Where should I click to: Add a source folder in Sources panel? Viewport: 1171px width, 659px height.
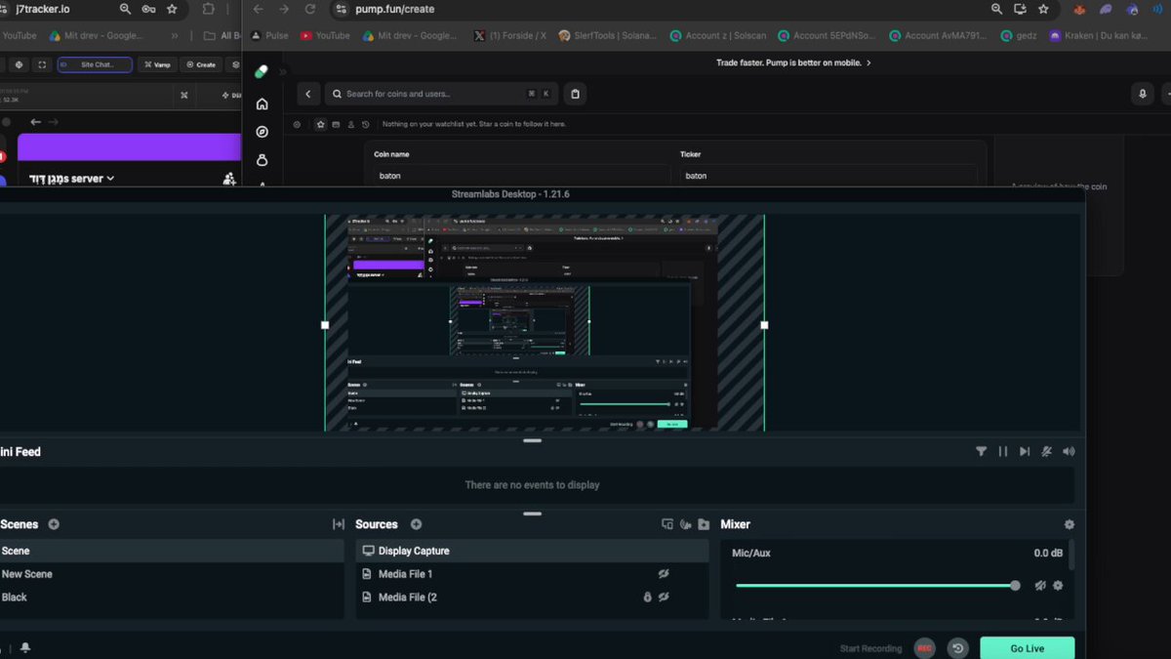click(x=704, y=524)
